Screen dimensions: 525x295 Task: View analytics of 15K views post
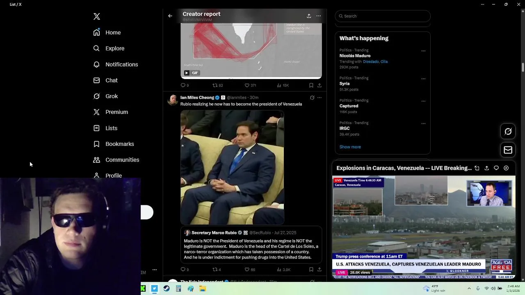tap(283, 85)
